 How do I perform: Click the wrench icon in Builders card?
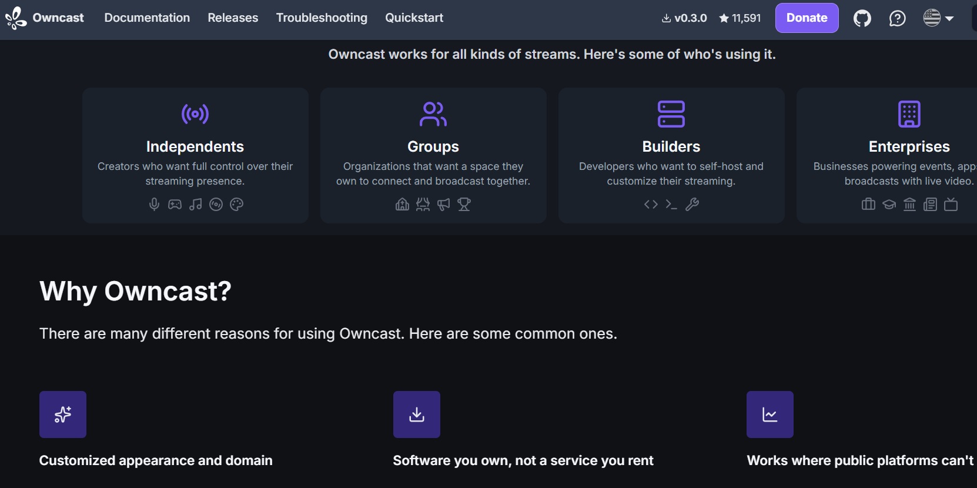(x=692, y=204)
